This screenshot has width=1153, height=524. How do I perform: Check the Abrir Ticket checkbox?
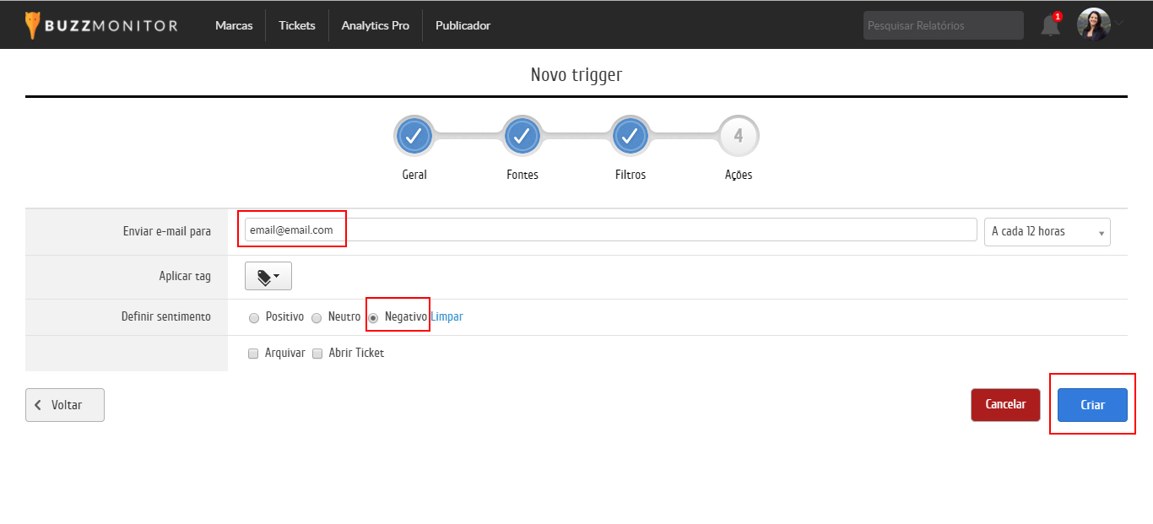pyautogui.click(x=317, y=354)
